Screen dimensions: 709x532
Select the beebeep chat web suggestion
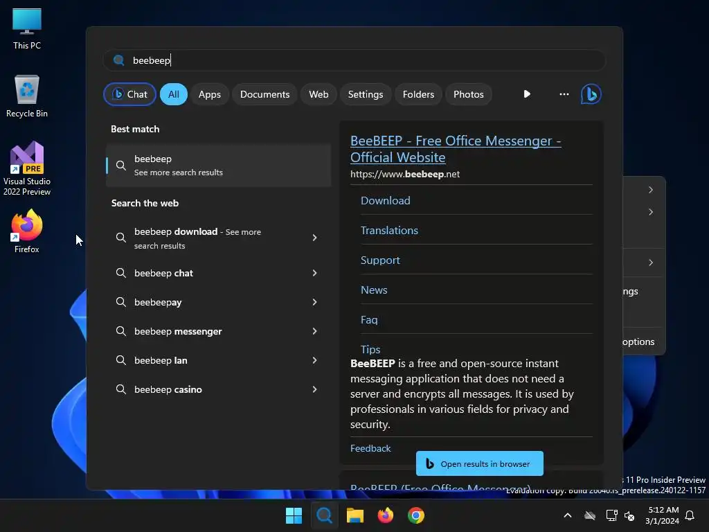219,273
